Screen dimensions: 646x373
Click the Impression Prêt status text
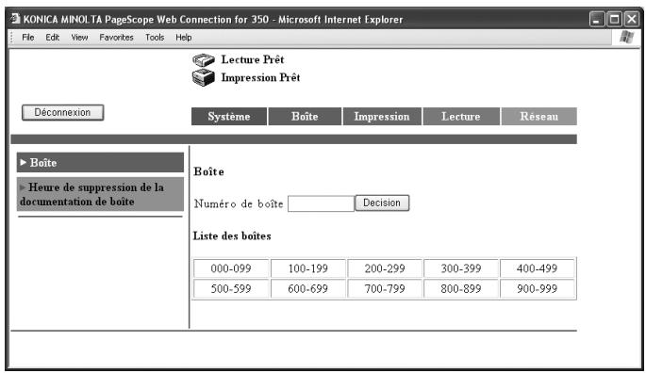click(x=261, y=77)
